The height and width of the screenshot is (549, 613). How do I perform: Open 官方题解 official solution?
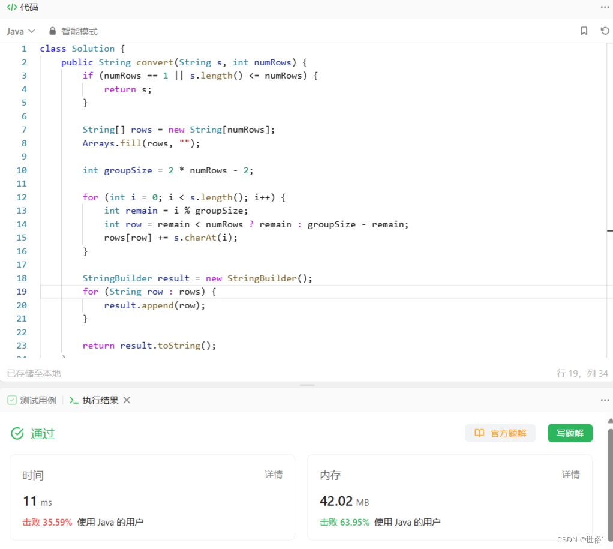(500, 433)
